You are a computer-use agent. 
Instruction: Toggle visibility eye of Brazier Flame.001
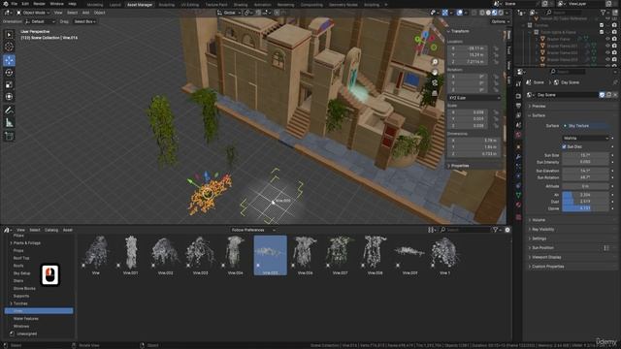[608, 46]
